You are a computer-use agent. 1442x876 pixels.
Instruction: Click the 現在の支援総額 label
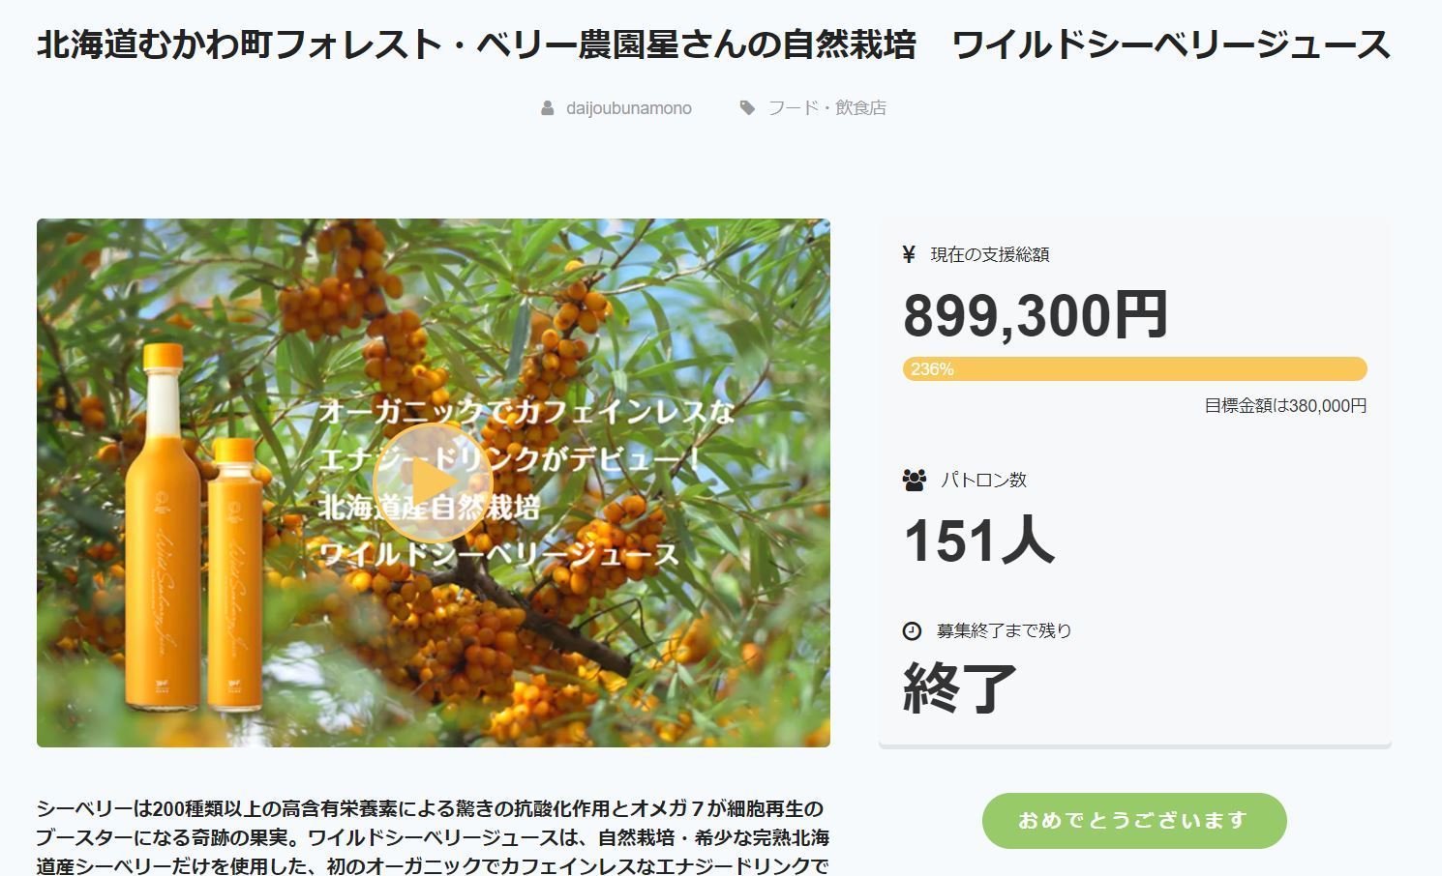pyautogui.click(x=990, y=254)
